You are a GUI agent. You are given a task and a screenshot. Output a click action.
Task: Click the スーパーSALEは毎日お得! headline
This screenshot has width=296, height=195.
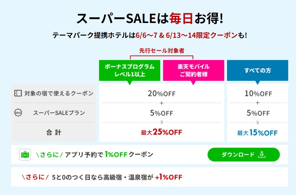[150, 19]
